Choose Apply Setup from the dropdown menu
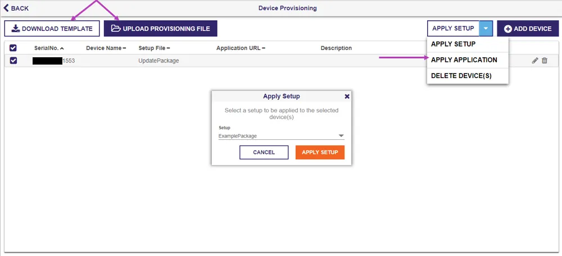Screen dimensions: 562x256 click(x=468, y=44)
